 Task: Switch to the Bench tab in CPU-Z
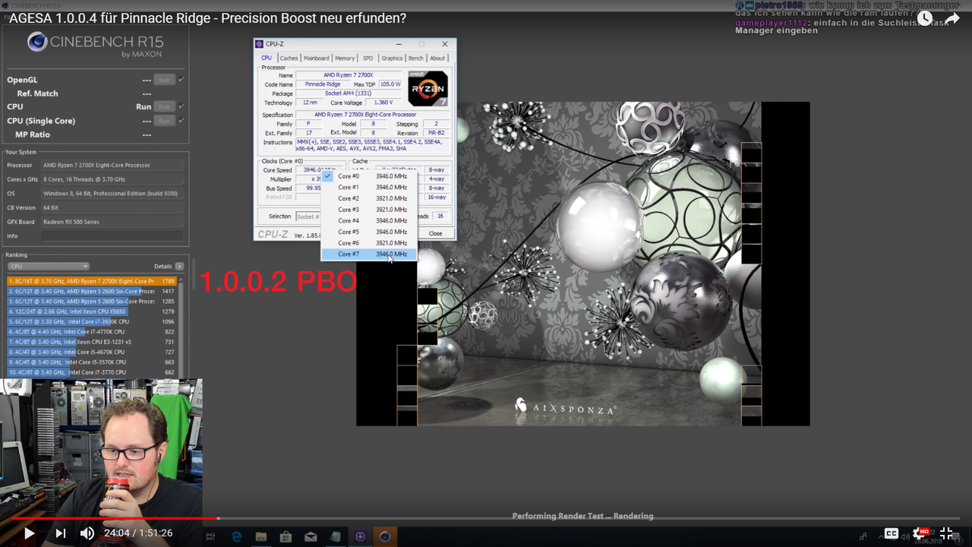[416, 58]
